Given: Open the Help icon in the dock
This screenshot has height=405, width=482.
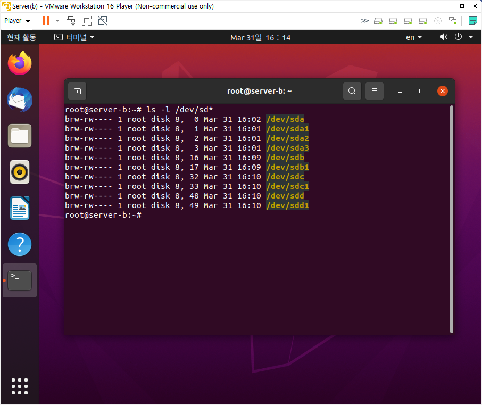Looking at the screenshot, I should [20, 244].
